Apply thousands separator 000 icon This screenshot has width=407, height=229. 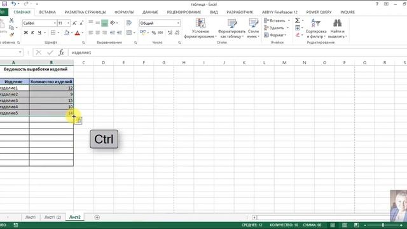tap(161, 32)
